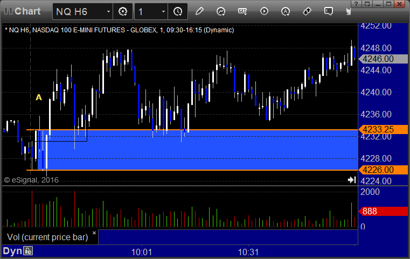Click the chart title NQ H6 NASDAQ text
The image size is (410, 259).
pos(119,30)
